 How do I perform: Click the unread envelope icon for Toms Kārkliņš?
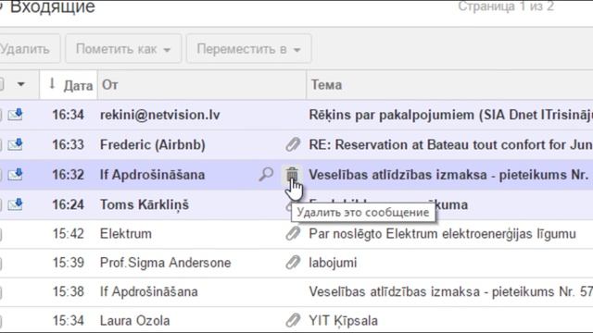click(x=16, y=204)
